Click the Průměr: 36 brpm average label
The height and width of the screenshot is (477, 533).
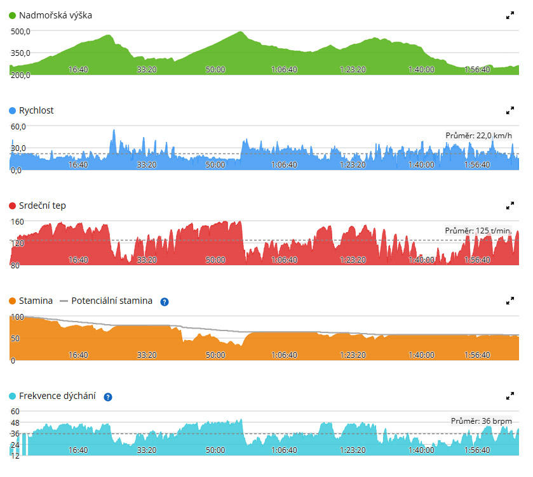482,421
